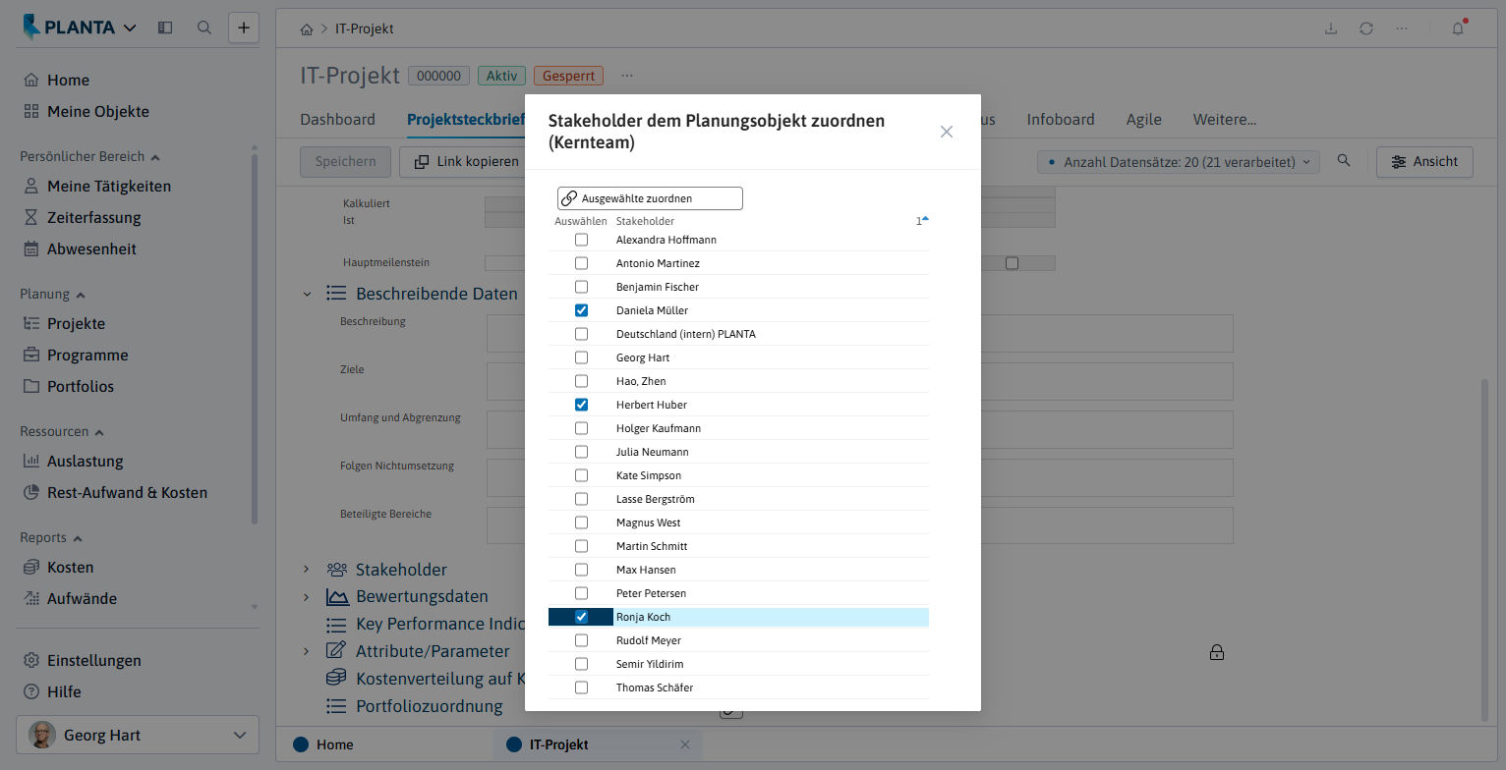Image resolution: width=1506 pixels, height=770 pixels.
Task: Select the Julia Neumann checkbox
Action: click(x=581, y=452)
